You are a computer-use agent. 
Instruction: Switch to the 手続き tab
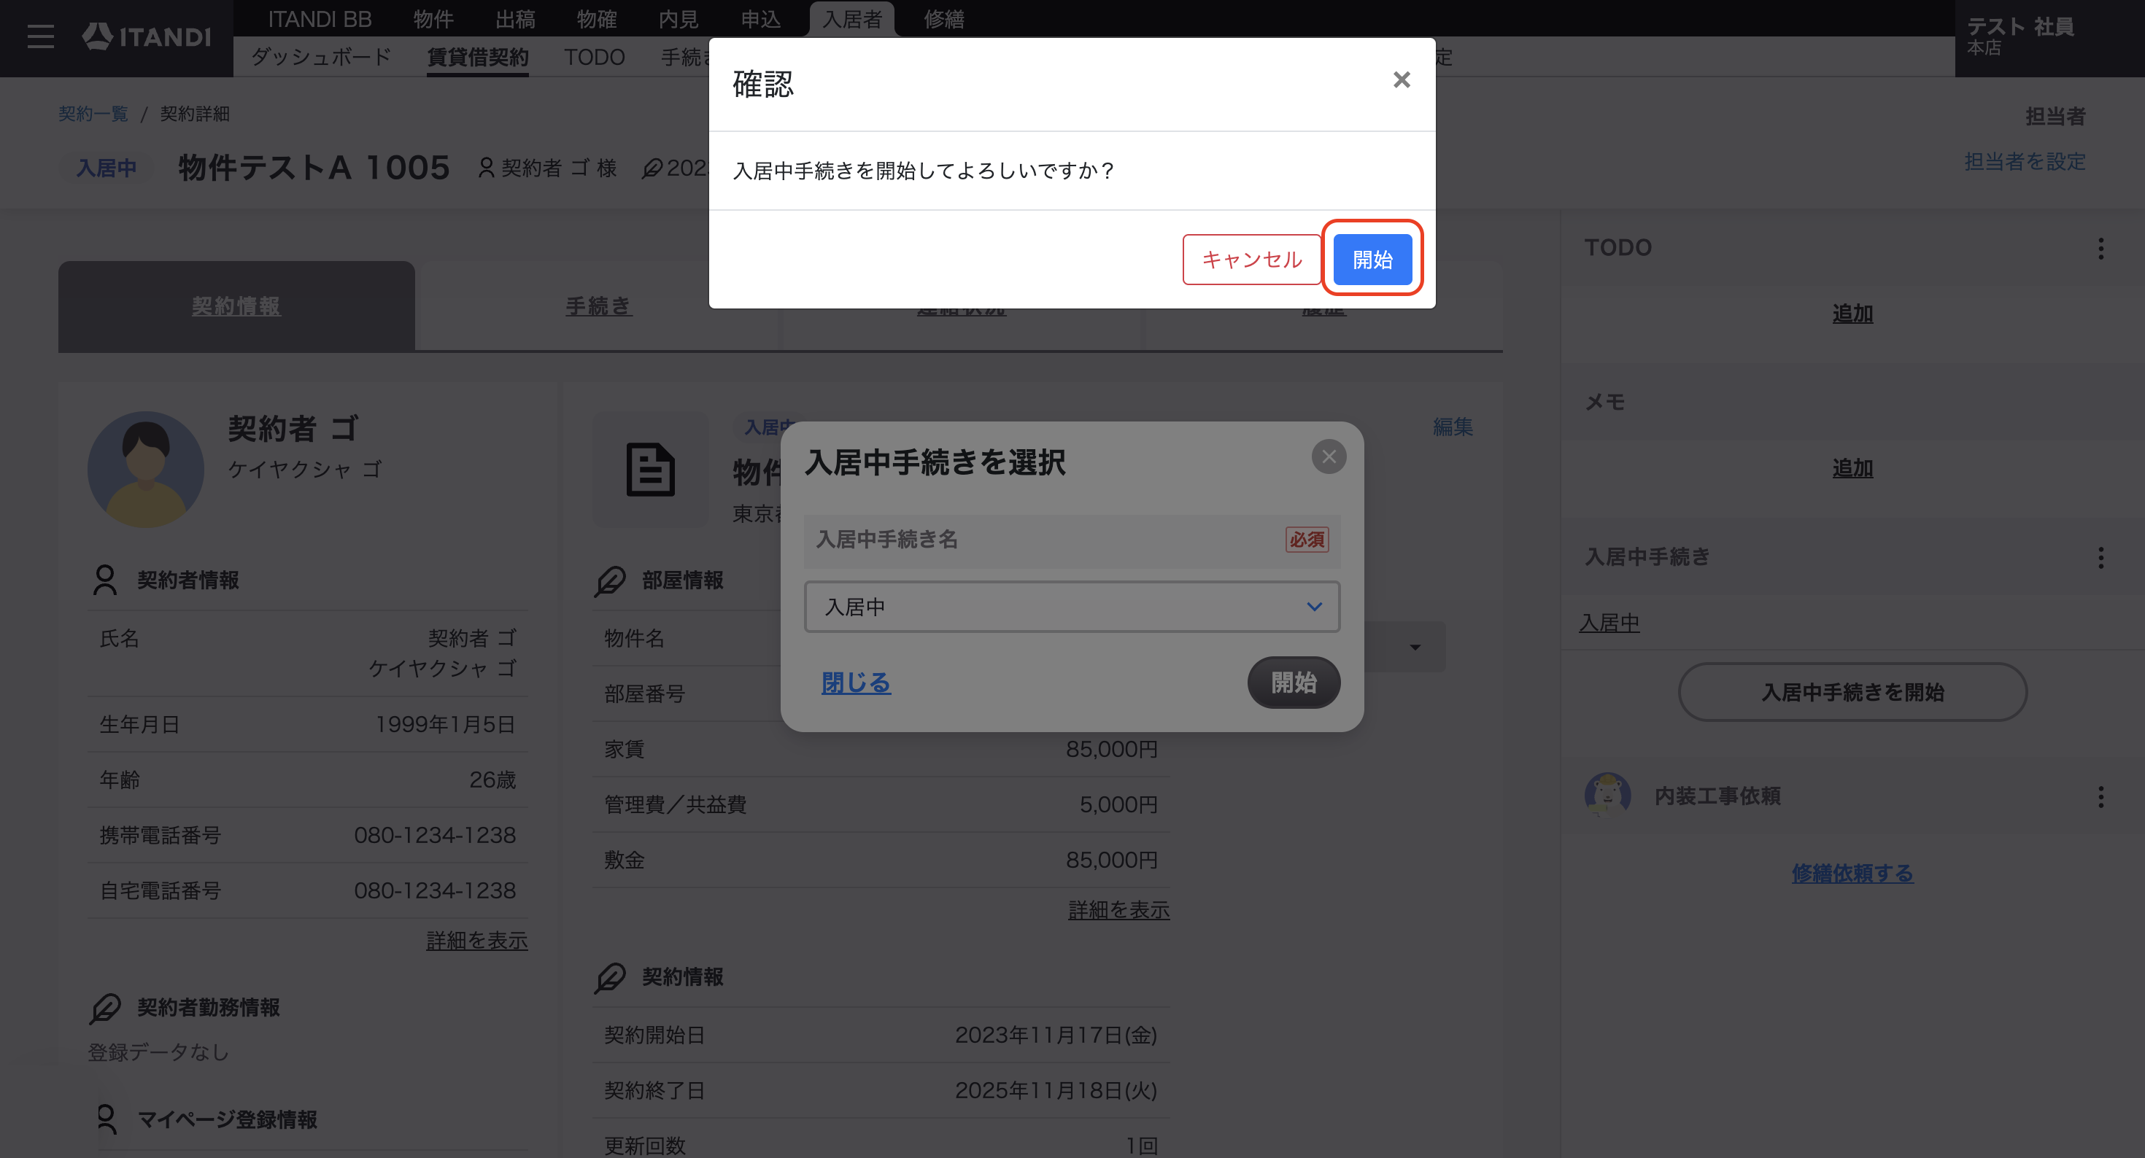pyautogui.click(x=598, y=306)
